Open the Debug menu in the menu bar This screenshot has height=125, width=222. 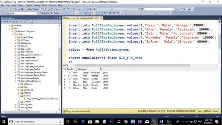37,6
